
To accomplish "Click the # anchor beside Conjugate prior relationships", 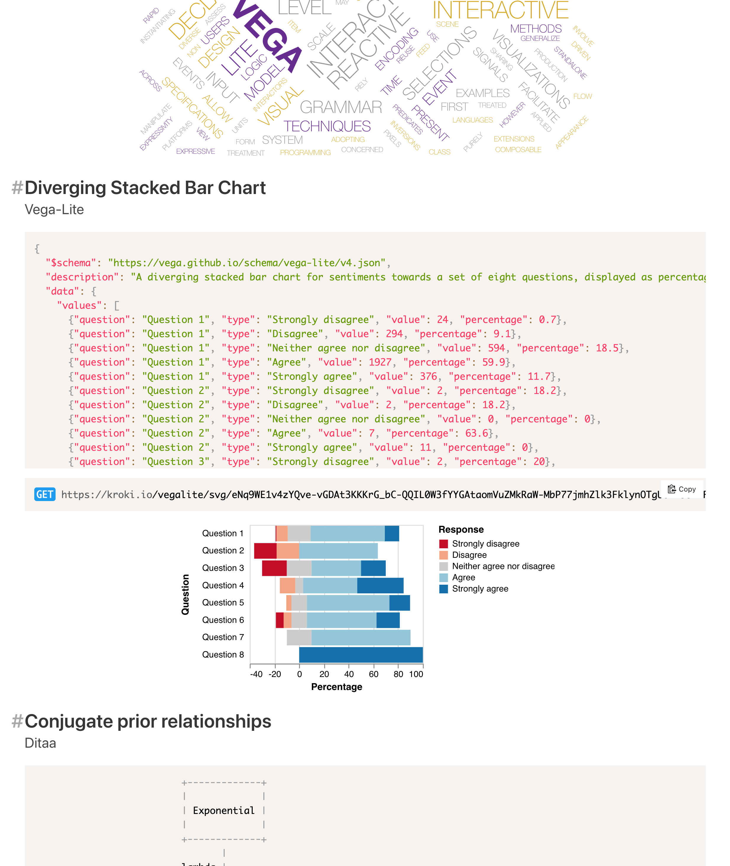I will click(x=17, y=721).
